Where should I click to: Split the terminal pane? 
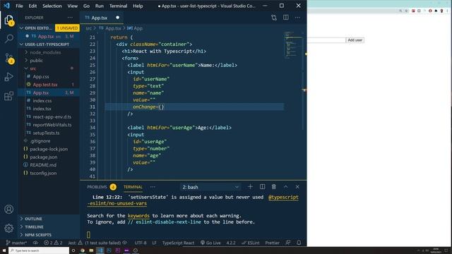[262, 186]
